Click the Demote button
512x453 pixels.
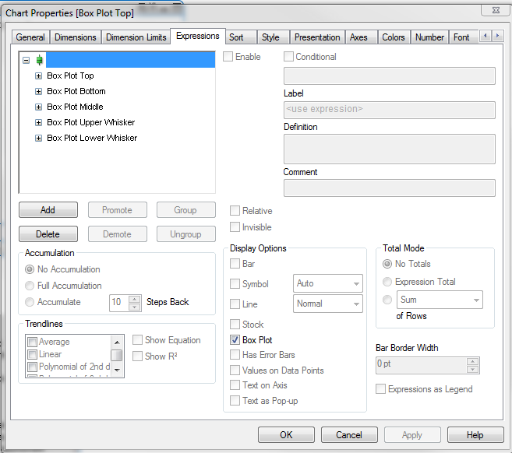118,234
